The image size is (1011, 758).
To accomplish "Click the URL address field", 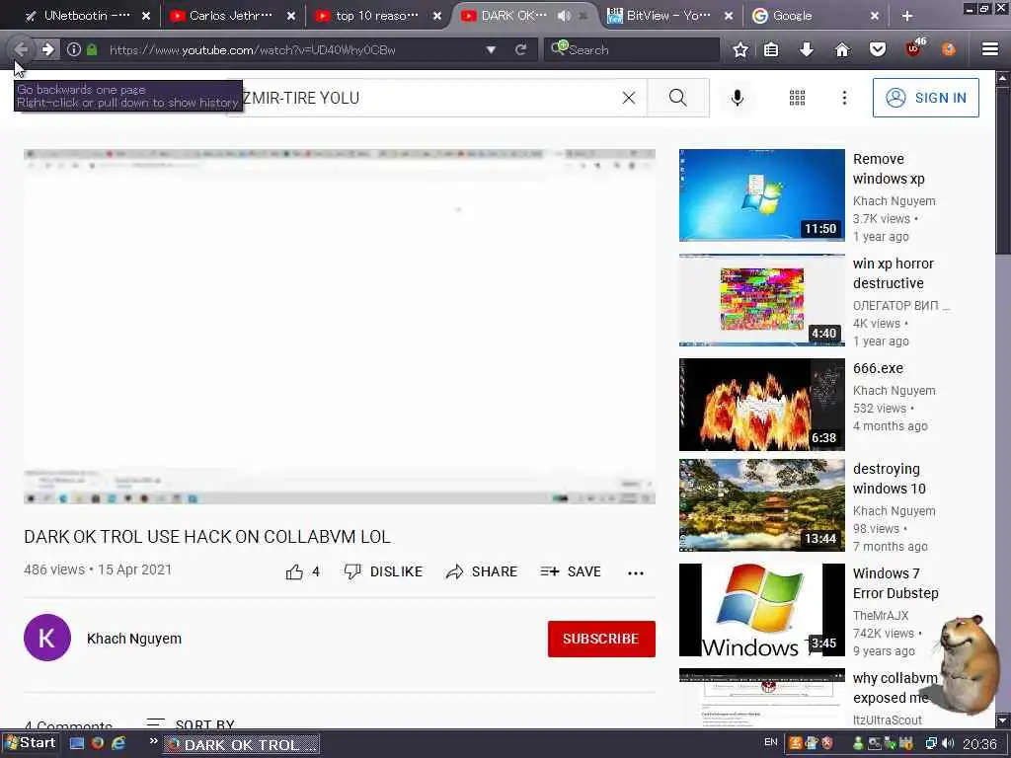I will 290,49.
